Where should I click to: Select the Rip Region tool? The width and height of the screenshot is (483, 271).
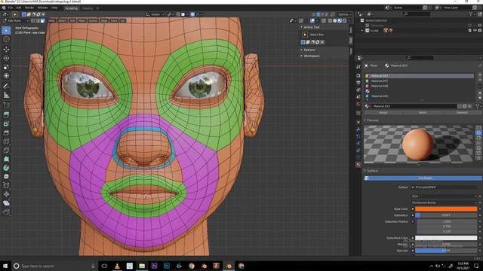tap(6, 212)
